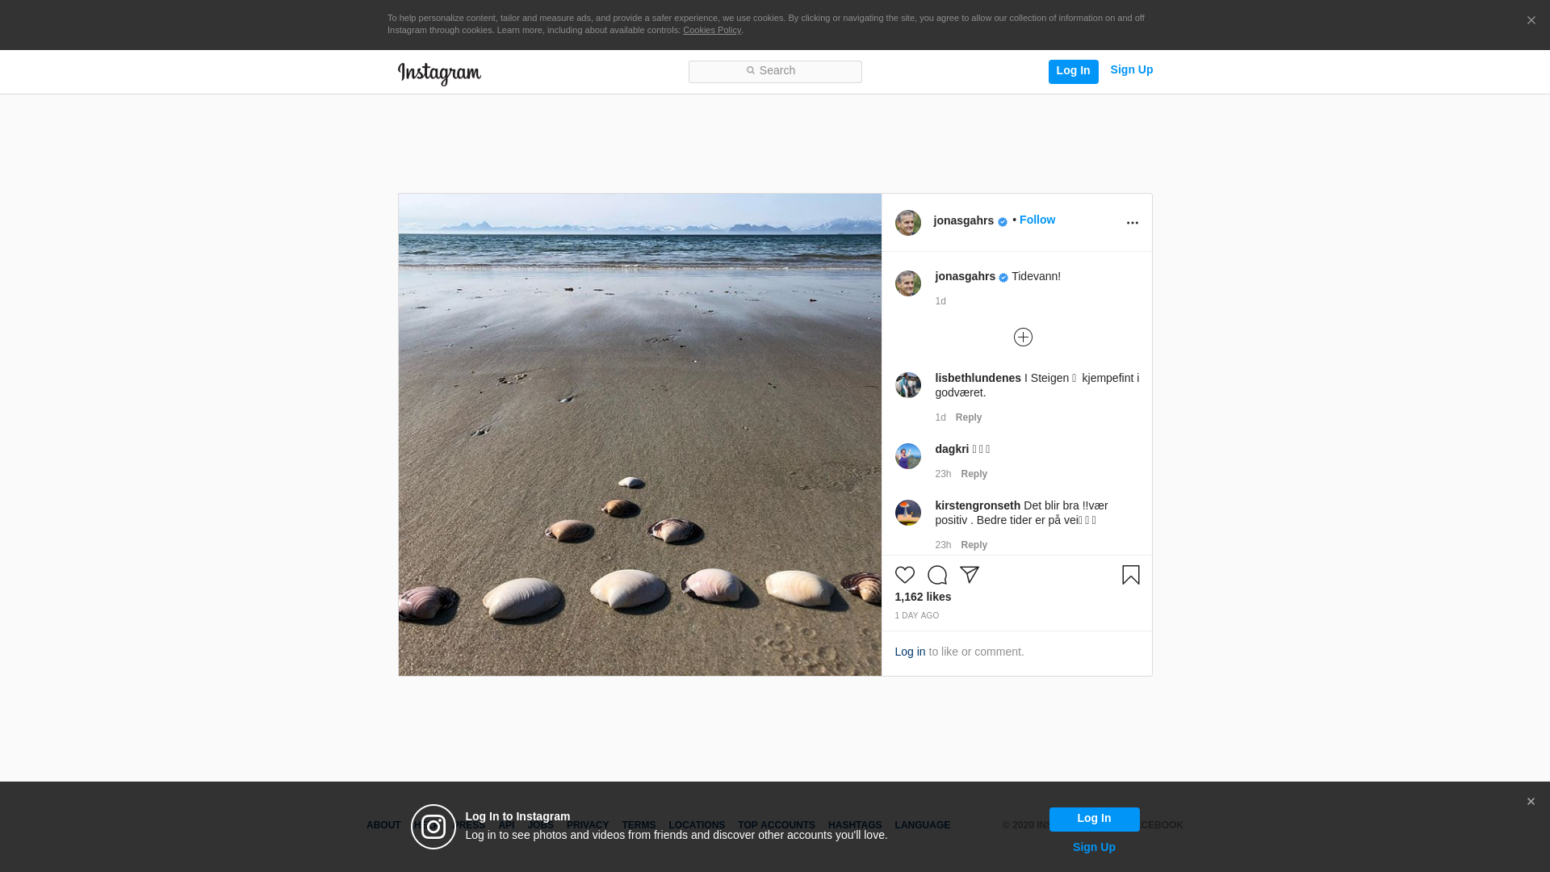Click the Instagram logo in header
The height and width of the screenshot is (872, 1550).
[439, 73]
